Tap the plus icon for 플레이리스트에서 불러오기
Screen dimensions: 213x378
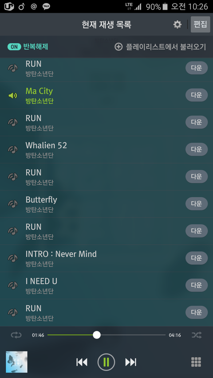(118, 47)
